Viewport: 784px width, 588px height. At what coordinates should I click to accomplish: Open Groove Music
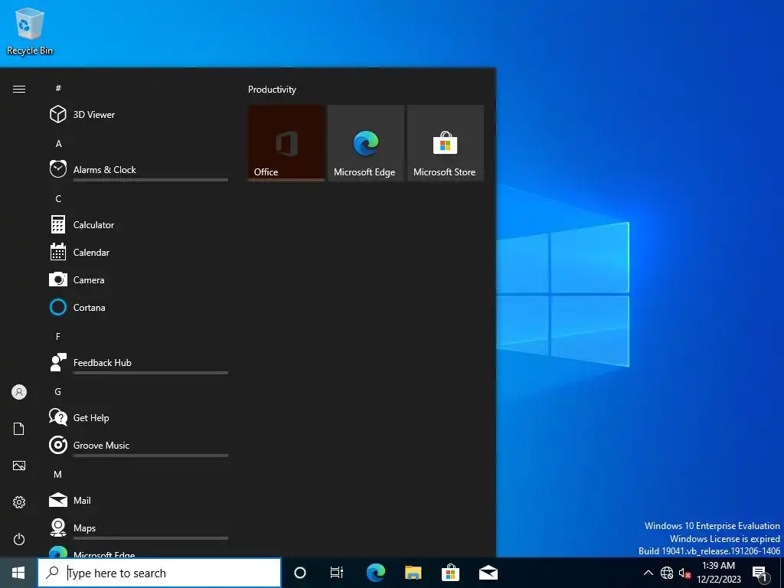[x=138, y=445]
